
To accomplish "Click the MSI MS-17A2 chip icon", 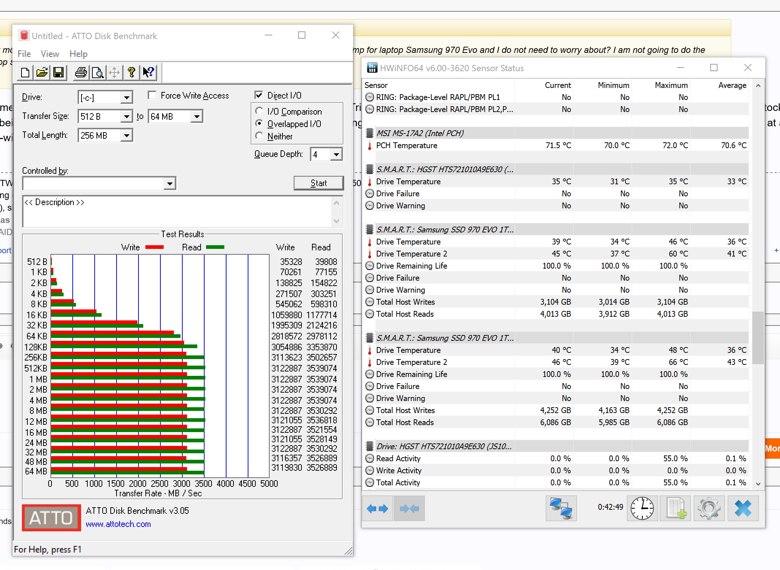I will click(370, 133).
